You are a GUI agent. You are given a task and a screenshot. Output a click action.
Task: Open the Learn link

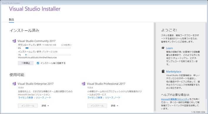pyautogui.click(x=170, y=48)
